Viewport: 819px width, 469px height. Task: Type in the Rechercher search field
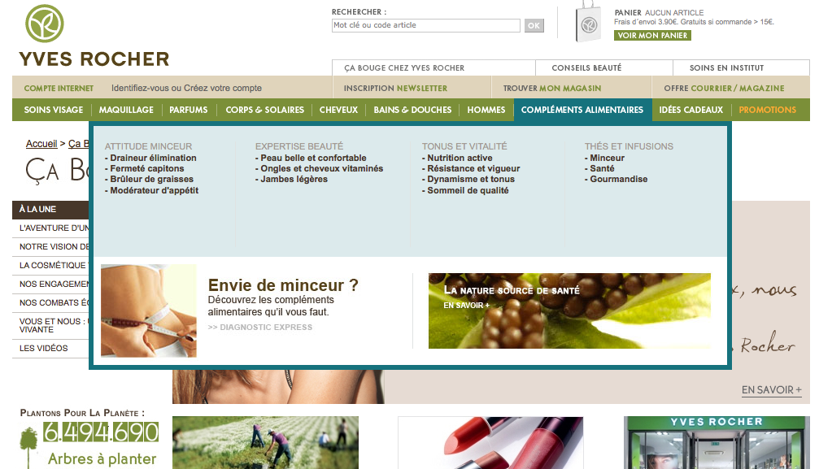tap(425, 25)
